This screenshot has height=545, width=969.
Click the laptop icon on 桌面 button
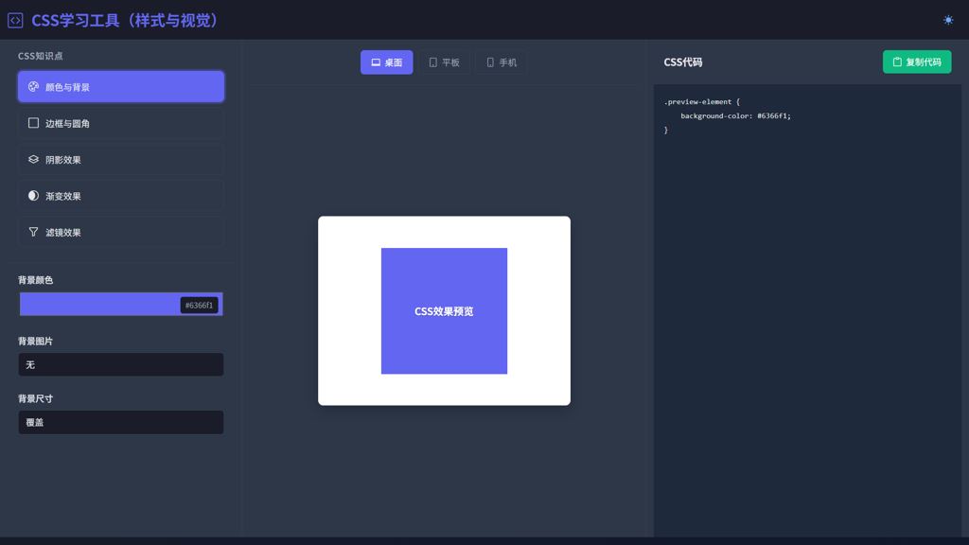click(x=376, y=62)
